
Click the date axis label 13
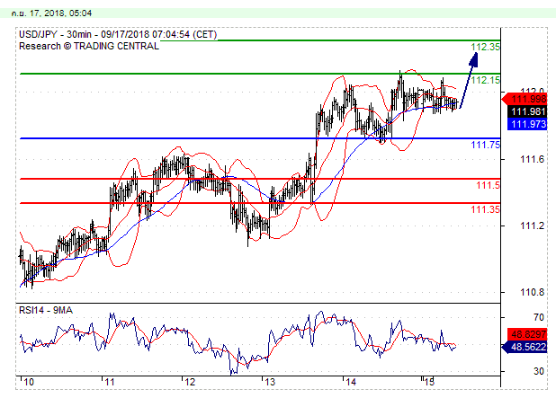[x=270, y=382]
